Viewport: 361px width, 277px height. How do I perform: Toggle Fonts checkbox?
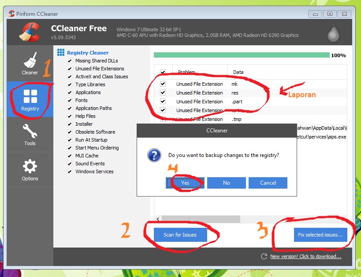coord(70,100)
